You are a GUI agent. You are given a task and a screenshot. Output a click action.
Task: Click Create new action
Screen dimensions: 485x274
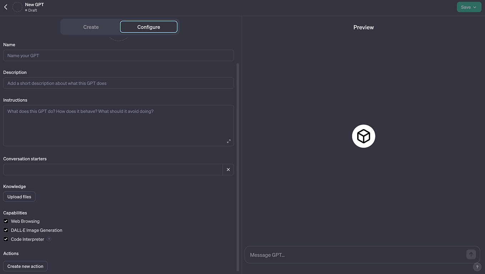(25, 266)
